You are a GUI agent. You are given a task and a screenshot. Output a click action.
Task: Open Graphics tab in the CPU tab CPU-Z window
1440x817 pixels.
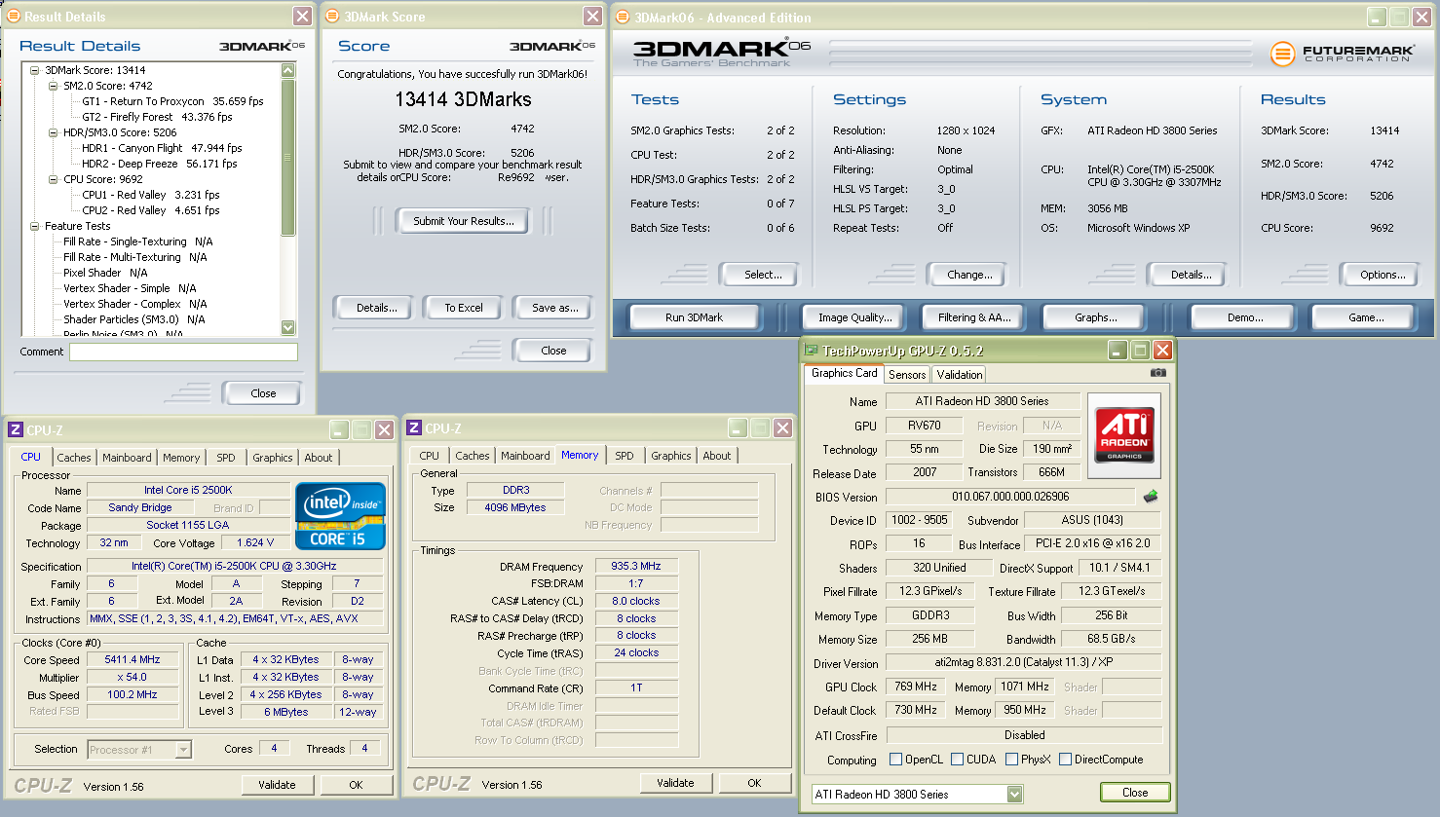click(273, 458)
